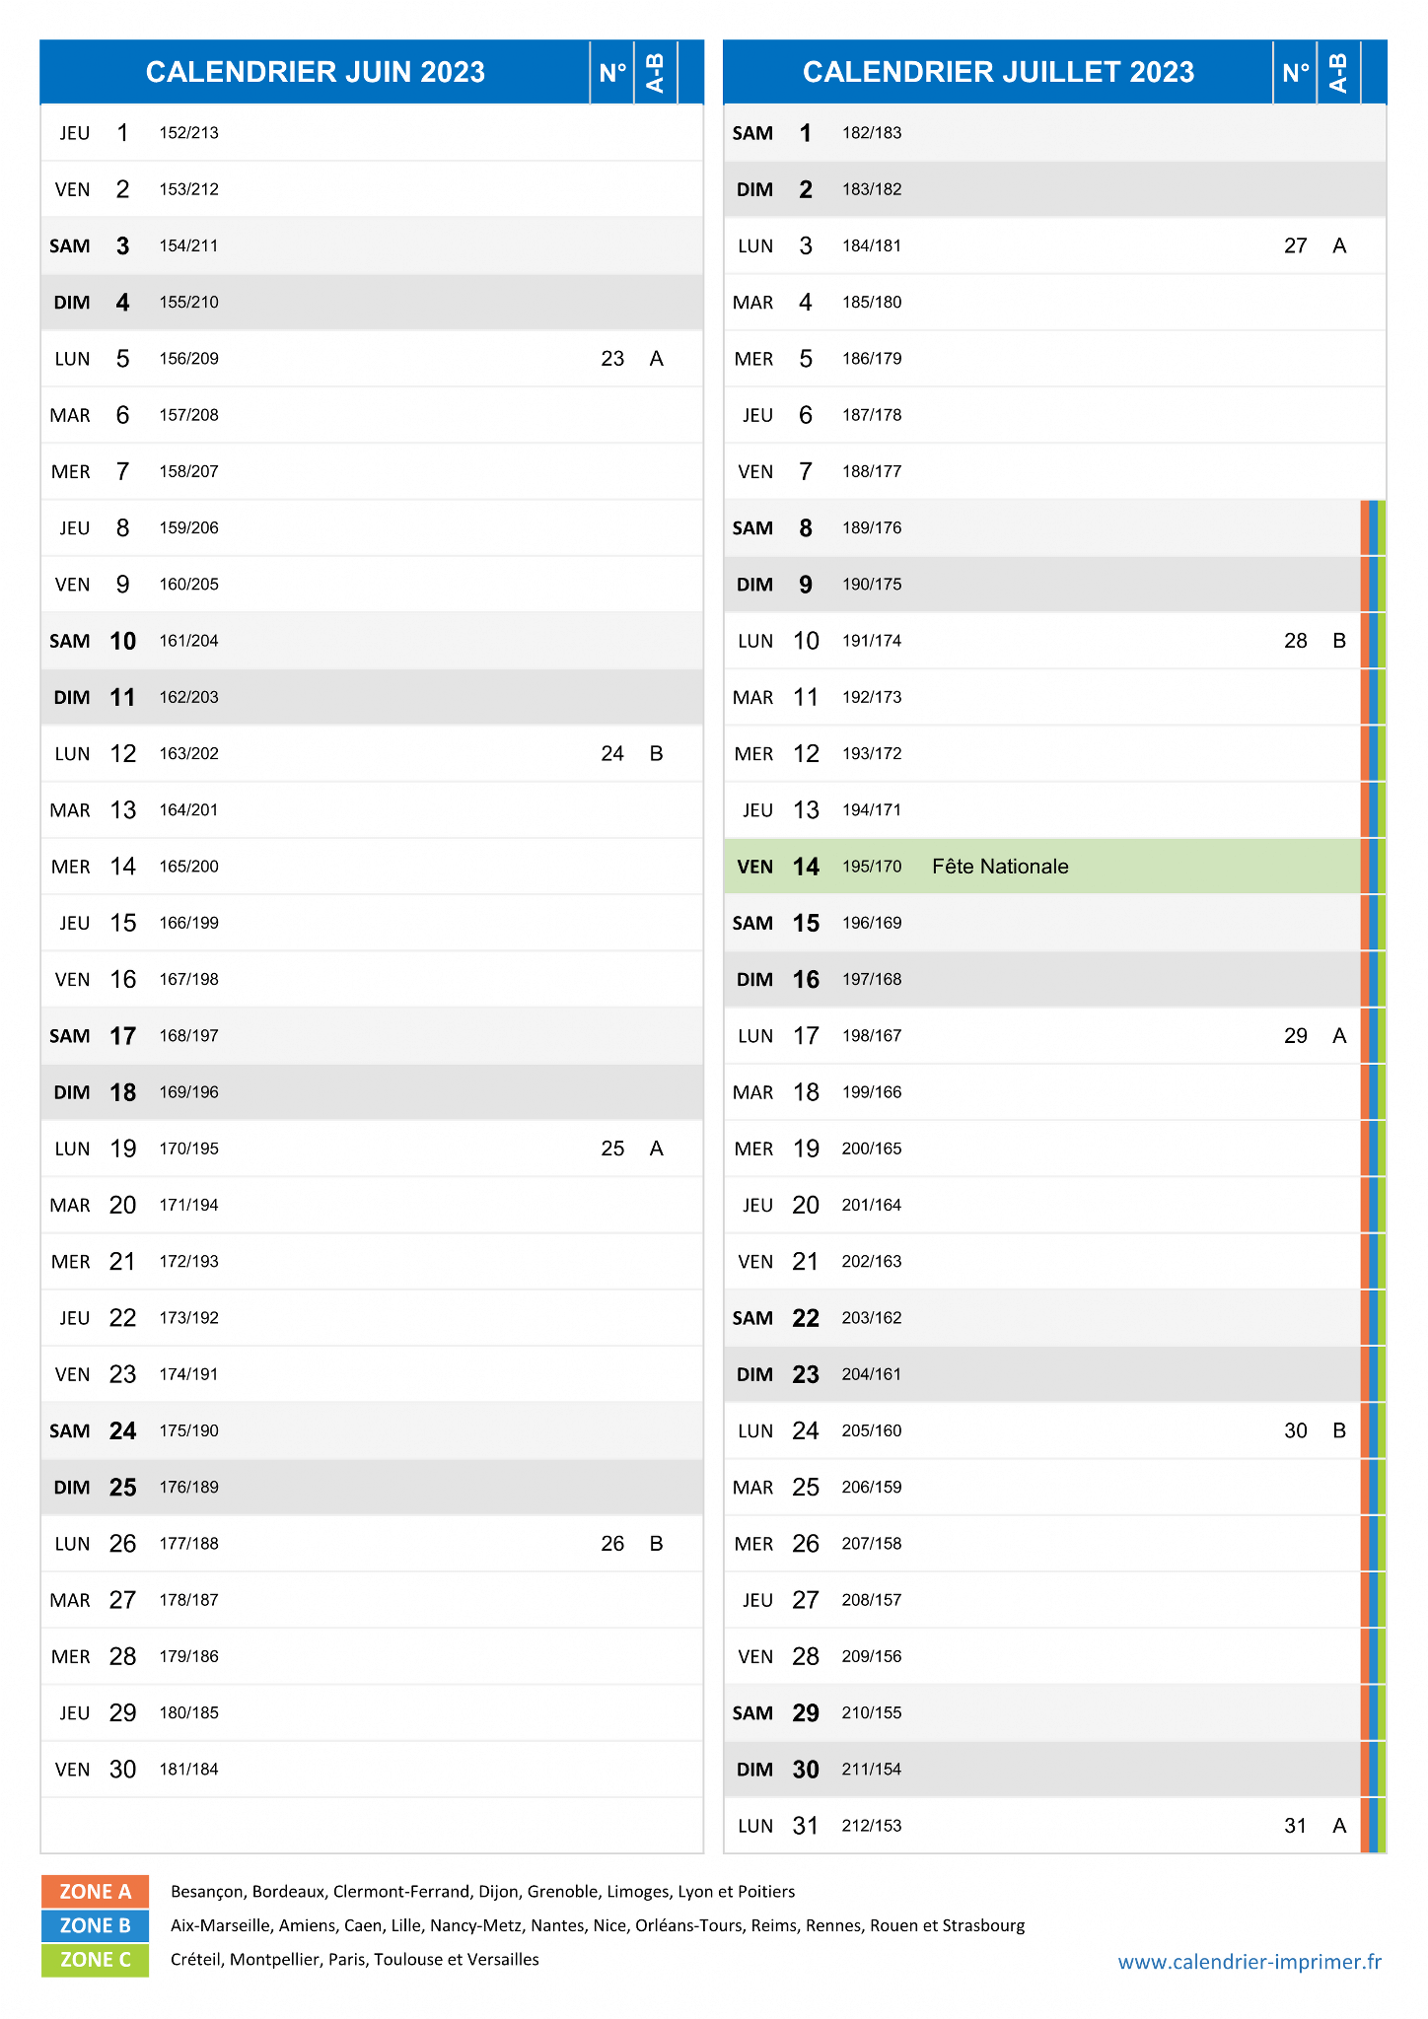
Task: Select week number 31 in July
Action: tap(1296, 1826)
